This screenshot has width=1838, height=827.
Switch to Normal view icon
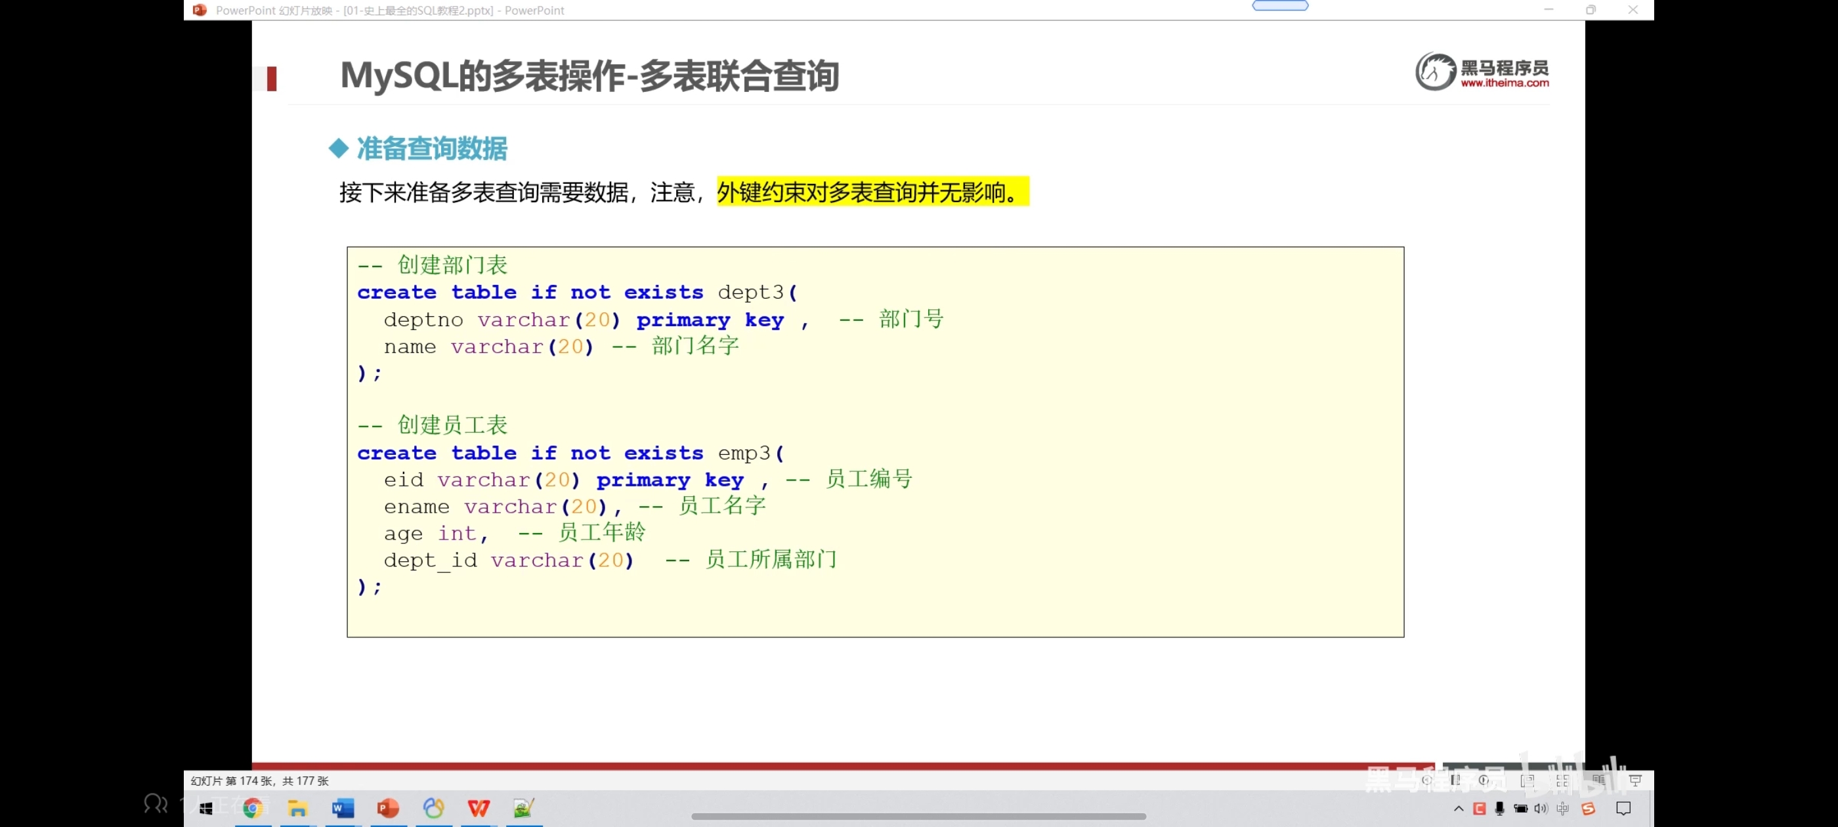click(x=1527, y=780)
